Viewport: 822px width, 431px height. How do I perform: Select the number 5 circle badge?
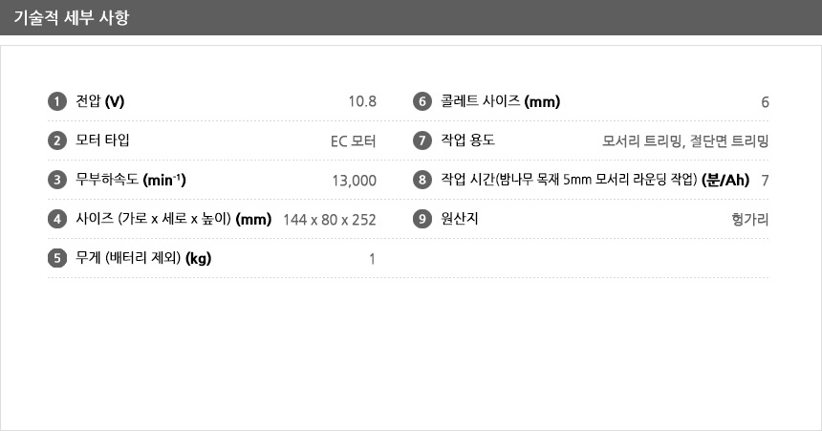[x=57, y=258]
